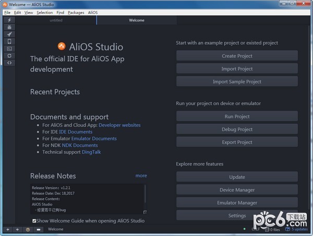Open the Find menu

click(x=61, y=13)
